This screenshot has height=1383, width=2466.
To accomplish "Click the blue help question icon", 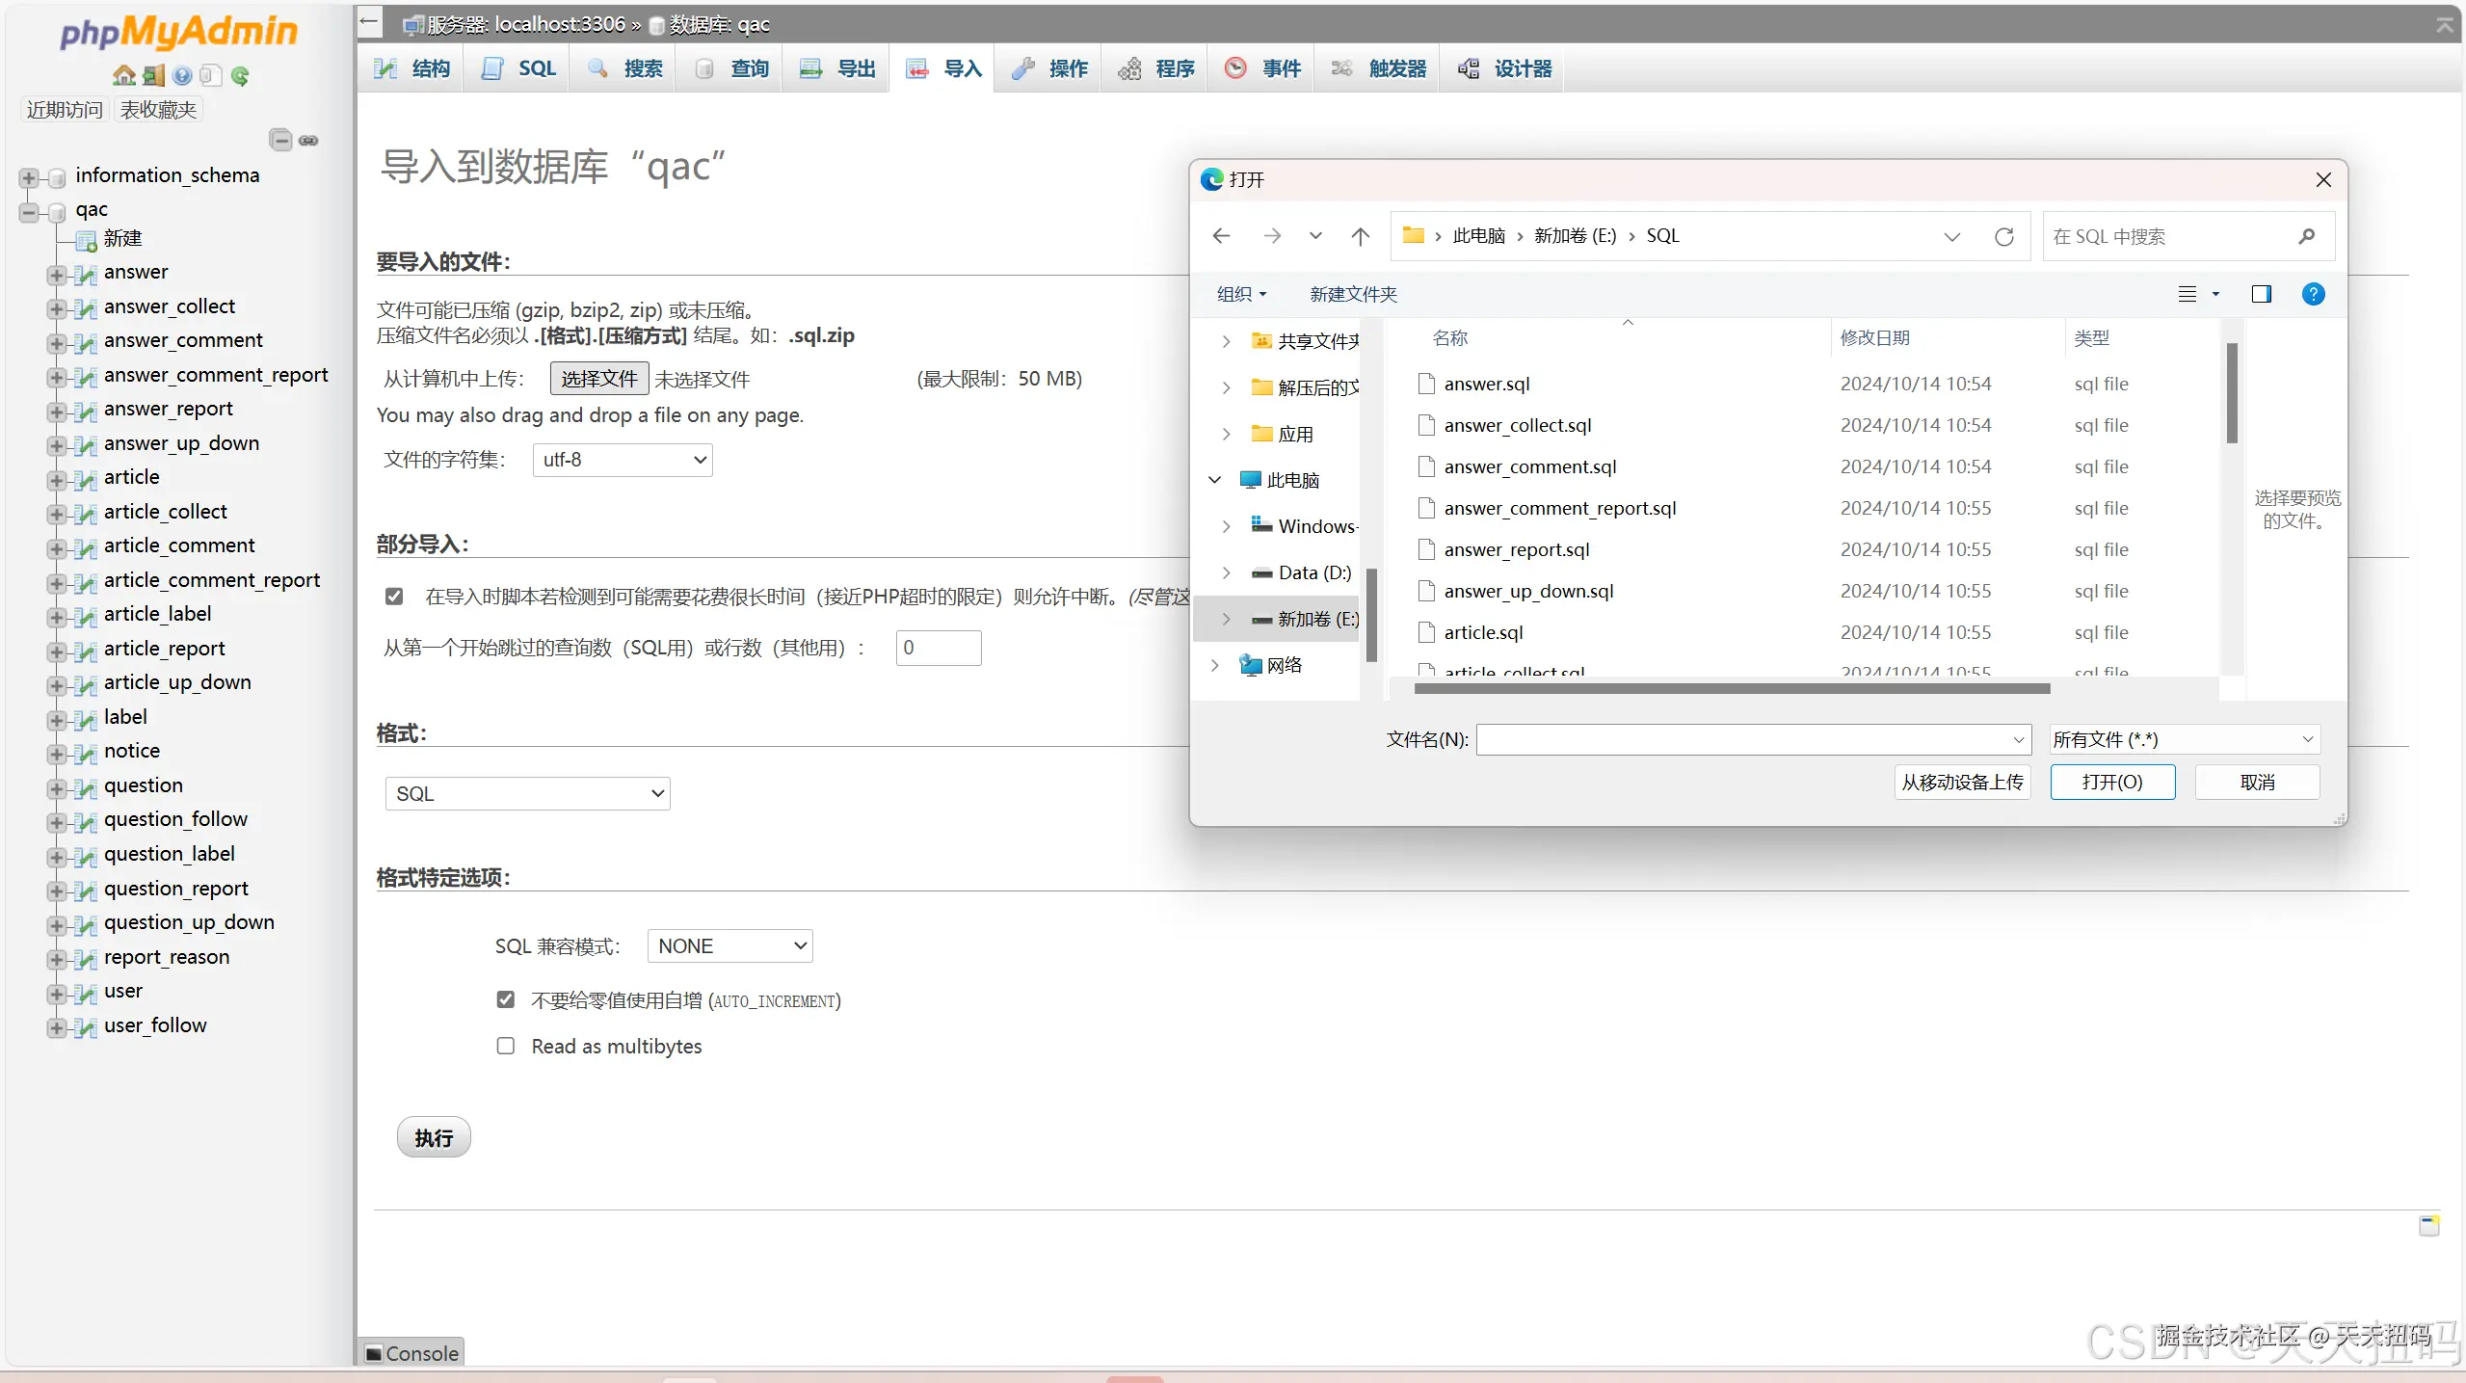I will point(2313,294).
